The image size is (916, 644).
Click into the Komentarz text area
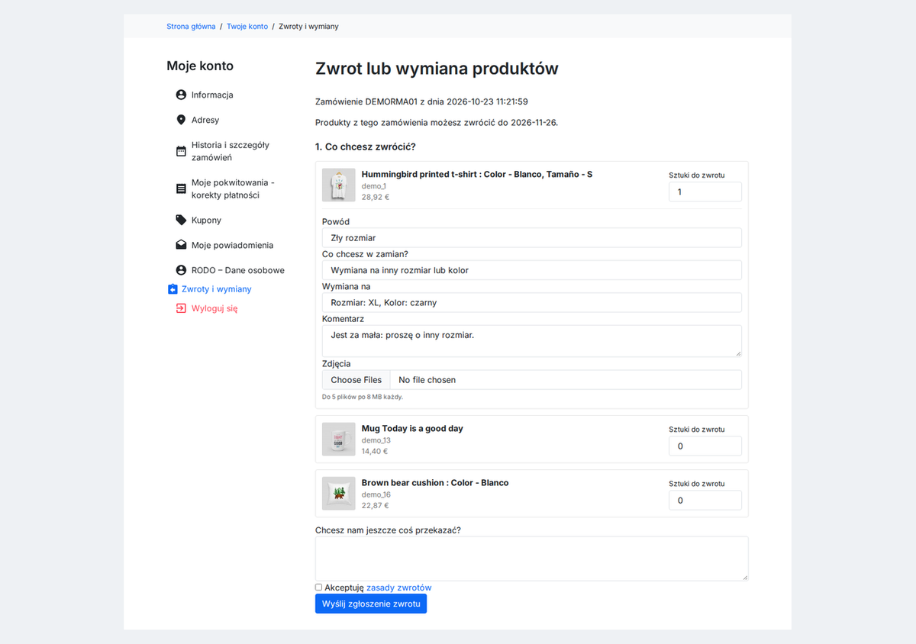pos(532,341)
